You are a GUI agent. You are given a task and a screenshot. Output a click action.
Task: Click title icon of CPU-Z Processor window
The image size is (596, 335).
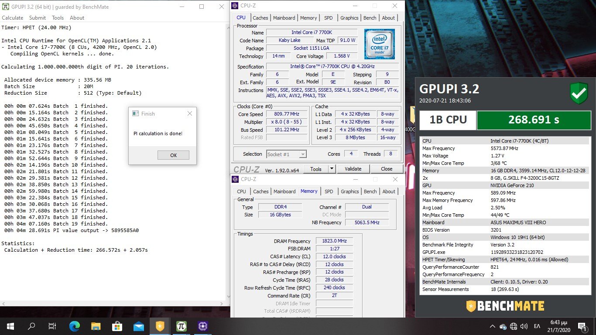[235, 6]
